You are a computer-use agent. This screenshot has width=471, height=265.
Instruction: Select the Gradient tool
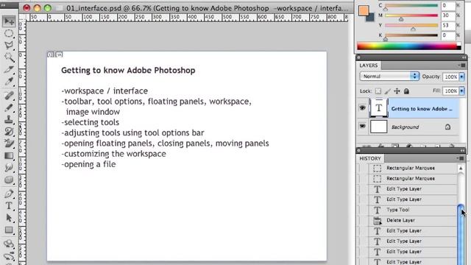(x=9, y=155)
